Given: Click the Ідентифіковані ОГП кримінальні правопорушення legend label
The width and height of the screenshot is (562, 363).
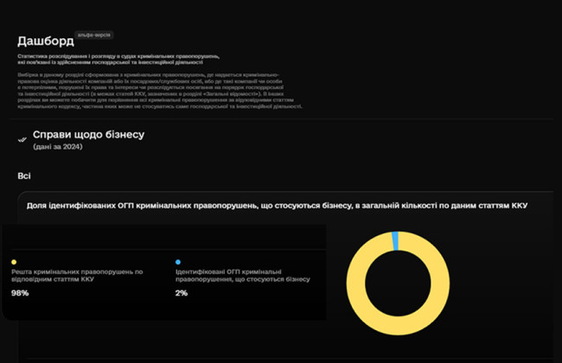Looking at the screenshot, I should coord(227,276).
